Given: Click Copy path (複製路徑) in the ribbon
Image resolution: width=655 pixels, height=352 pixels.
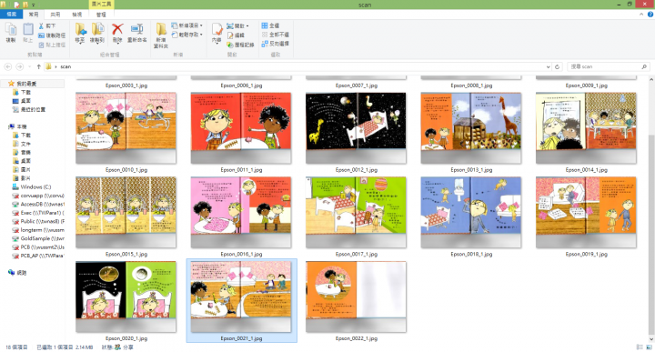Looking at the screenshot, I should pyautogui.click(x=52, y=35).
